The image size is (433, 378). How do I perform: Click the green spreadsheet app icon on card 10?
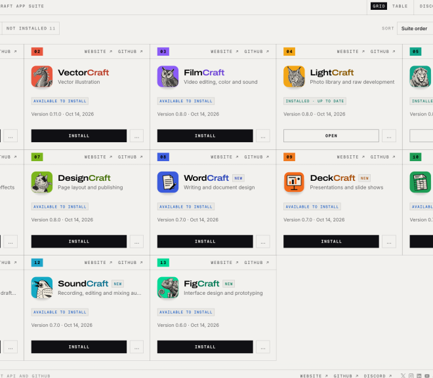pos(420,182)
